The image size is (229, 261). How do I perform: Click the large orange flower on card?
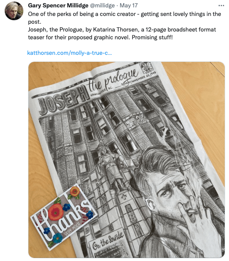[56, 212]
